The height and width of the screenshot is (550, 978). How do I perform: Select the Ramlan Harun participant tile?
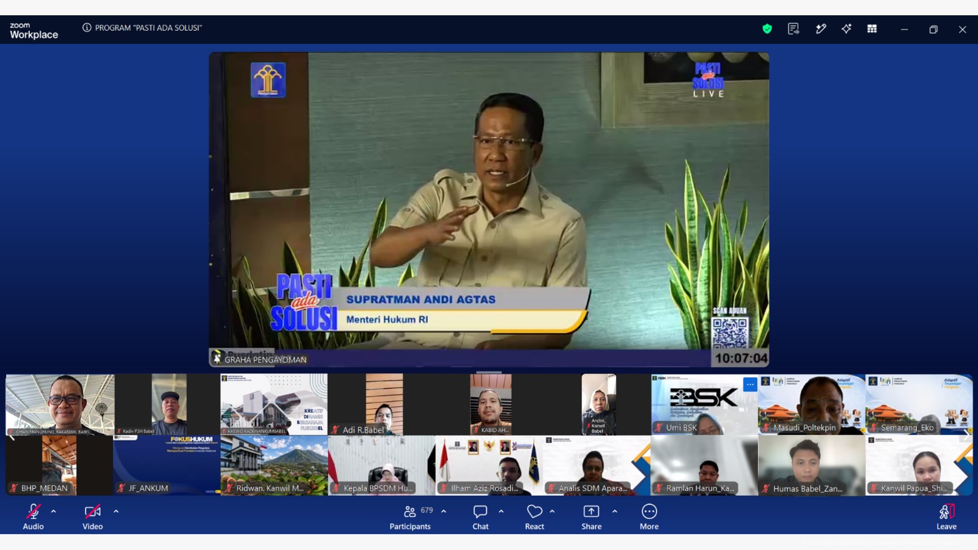pos(704,465)
